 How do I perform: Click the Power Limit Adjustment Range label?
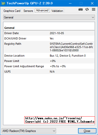24,66
